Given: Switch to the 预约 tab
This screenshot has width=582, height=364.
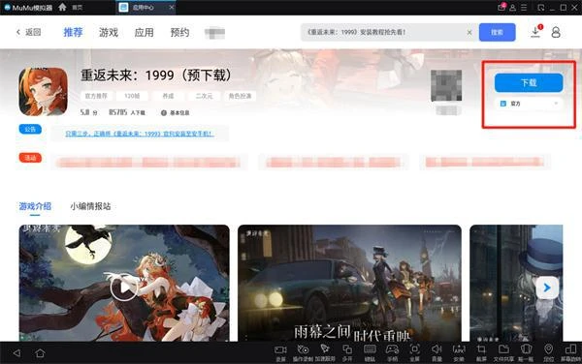Looking at the screenshot, I should (x=179, y=33).
